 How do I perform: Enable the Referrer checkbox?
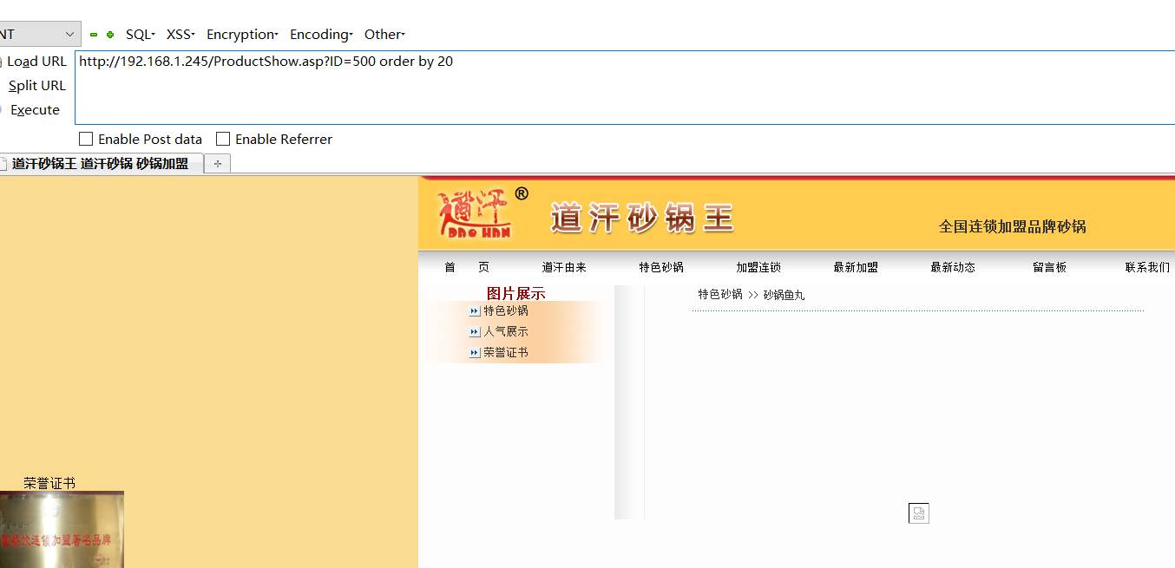(223, 139)
